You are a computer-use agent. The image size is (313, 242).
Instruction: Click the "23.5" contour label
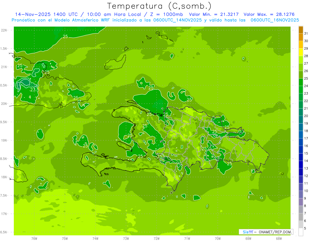click(35, 90)
